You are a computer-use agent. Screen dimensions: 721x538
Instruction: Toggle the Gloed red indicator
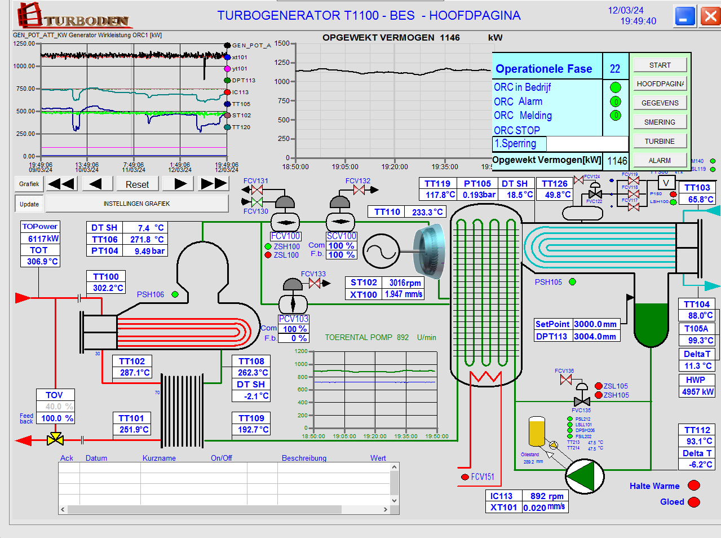(694, 502)
